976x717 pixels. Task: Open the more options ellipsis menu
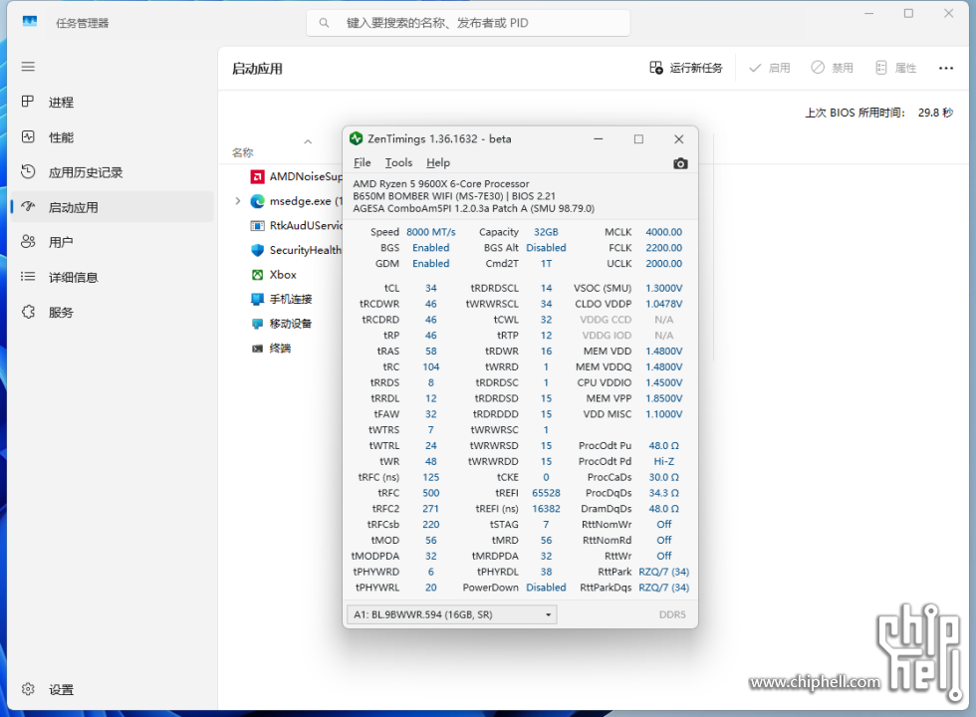tap(946, 68)
